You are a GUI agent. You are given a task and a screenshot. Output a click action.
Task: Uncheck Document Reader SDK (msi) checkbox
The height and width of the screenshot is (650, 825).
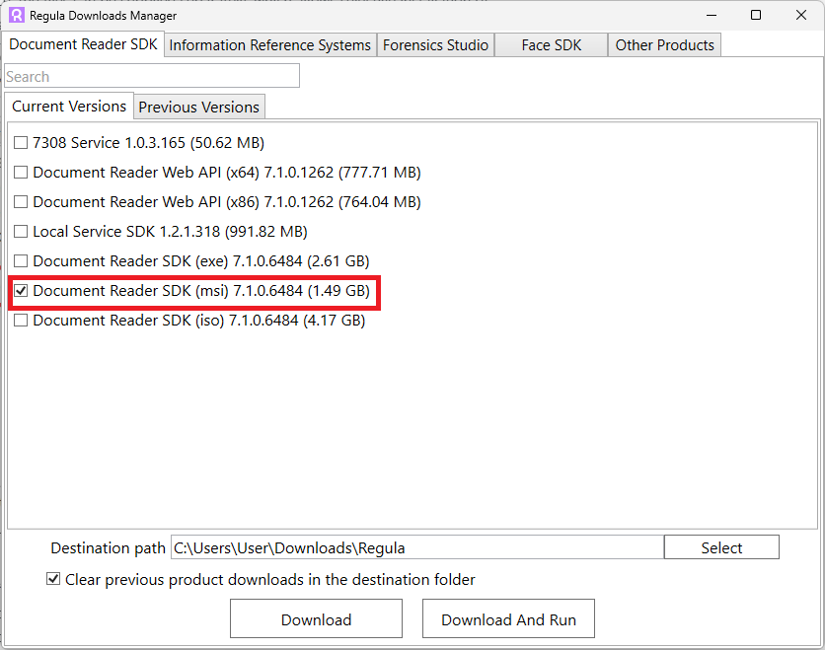click(x=21, y=291)
